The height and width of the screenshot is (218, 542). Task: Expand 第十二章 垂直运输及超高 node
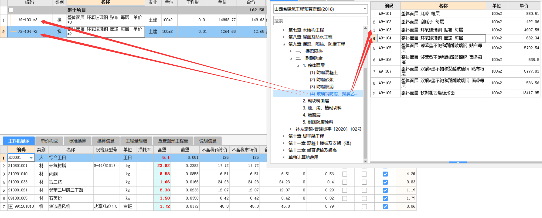click(283, 150)
